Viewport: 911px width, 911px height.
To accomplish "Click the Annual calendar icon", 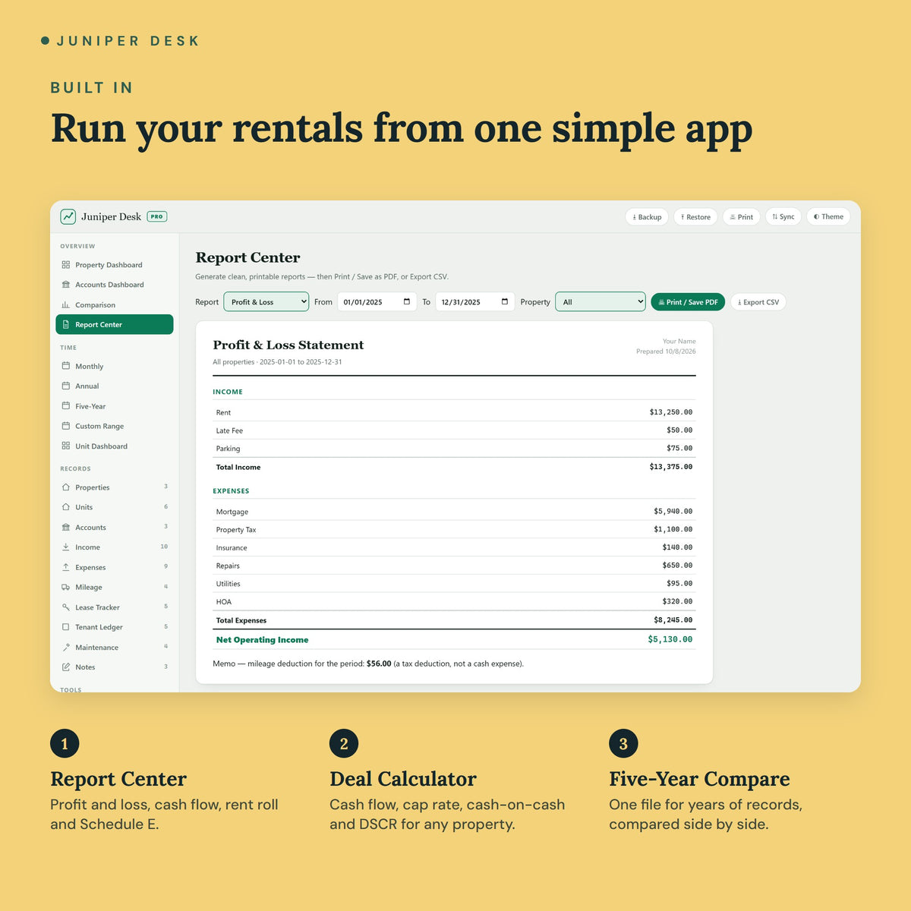I will click(66, 386).
